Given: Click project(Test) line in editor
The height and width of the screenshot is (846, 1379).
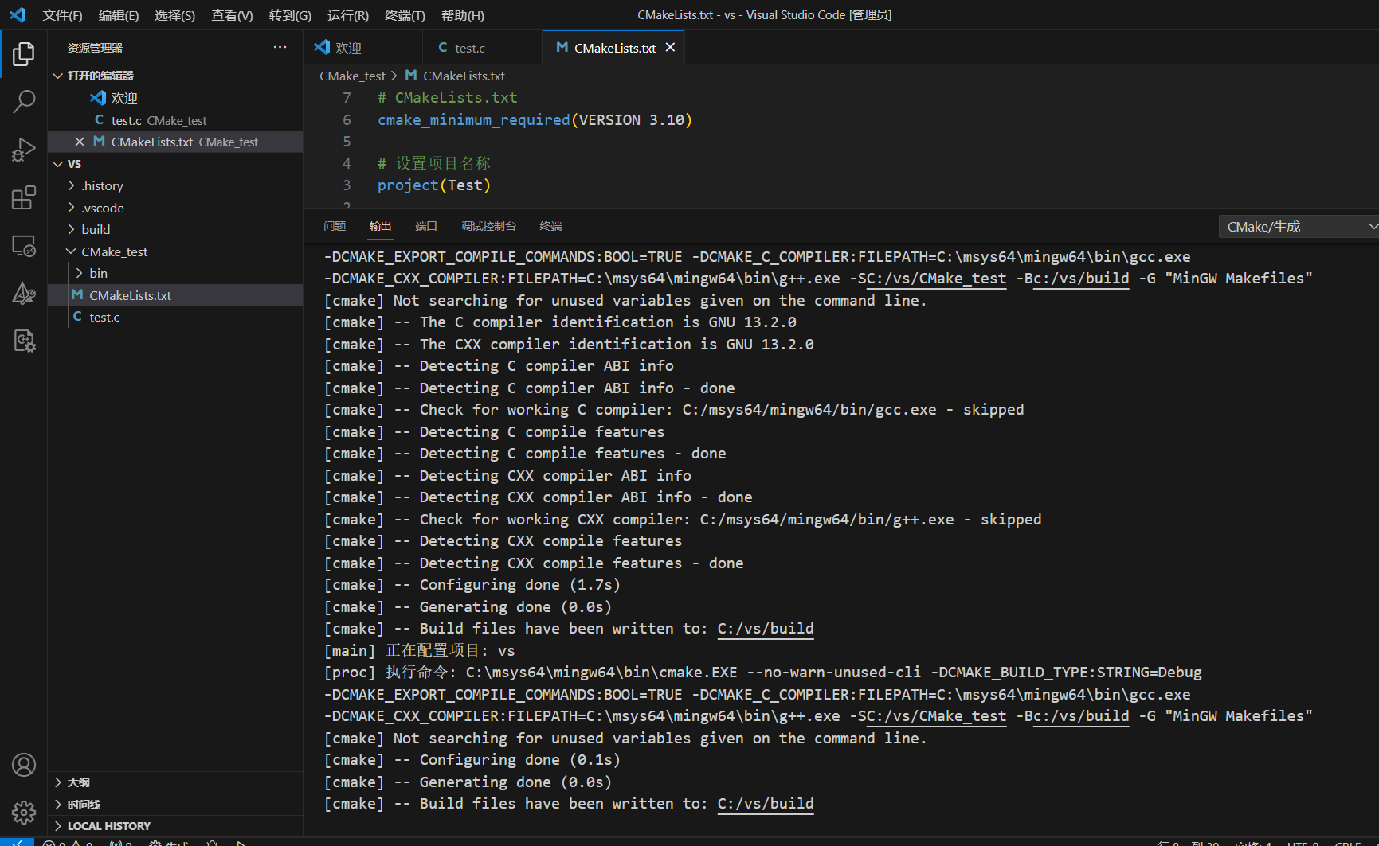Looking at the screenshot, I should click(x=434, y=185).
